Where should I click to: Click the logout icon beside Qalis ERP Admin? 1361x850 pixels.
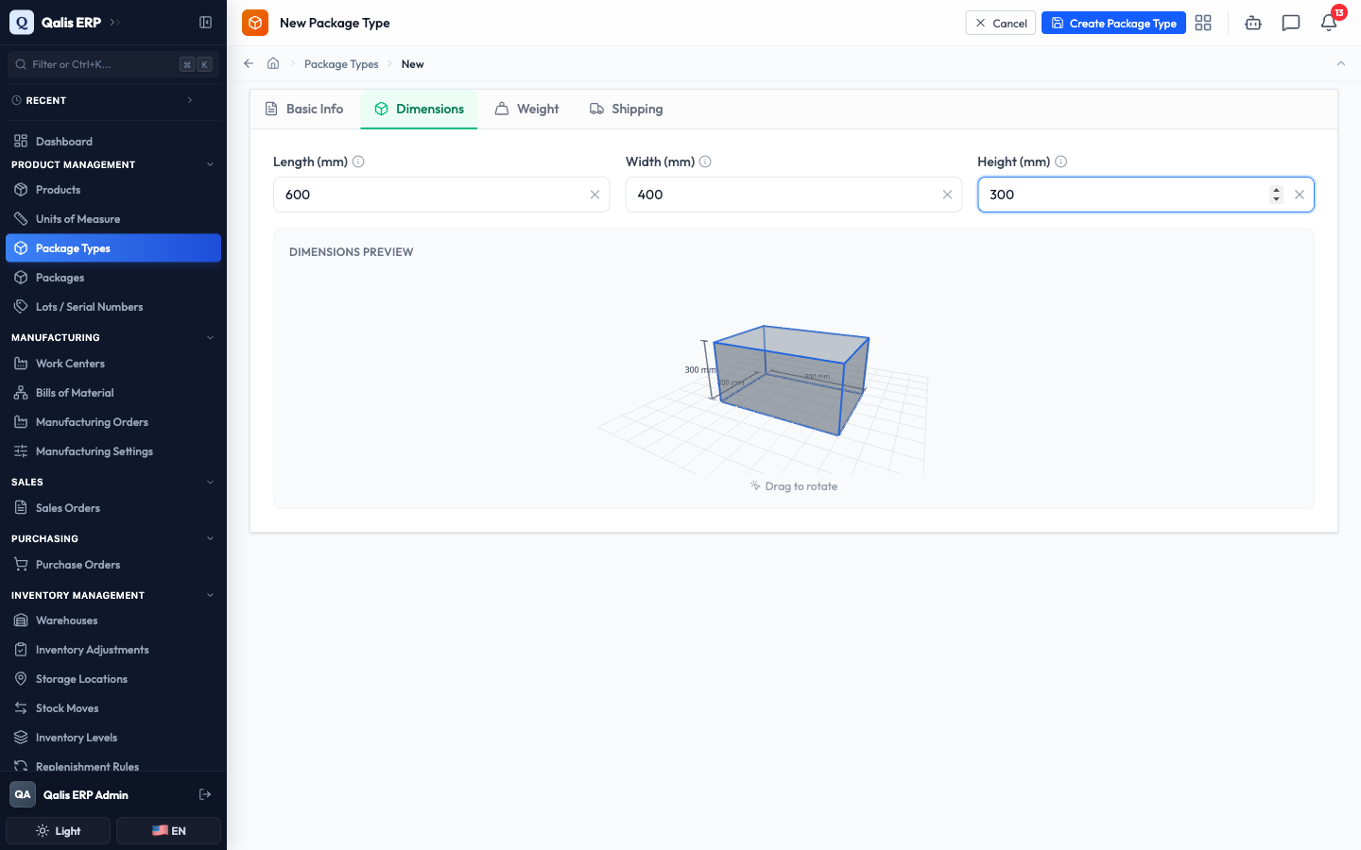205,794
